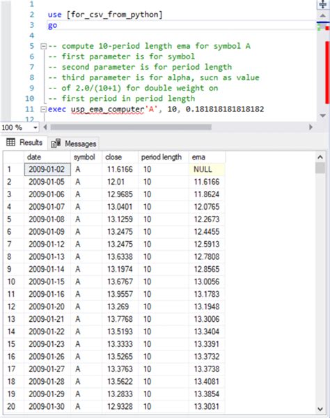The height and width of the screenshot is (418, 330).
Task: Click the symbol cell in row 10
Action: tap(86, 281)
